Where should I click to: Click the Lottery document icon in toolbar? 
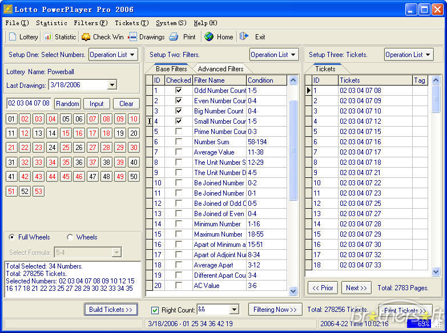point(13,36)
